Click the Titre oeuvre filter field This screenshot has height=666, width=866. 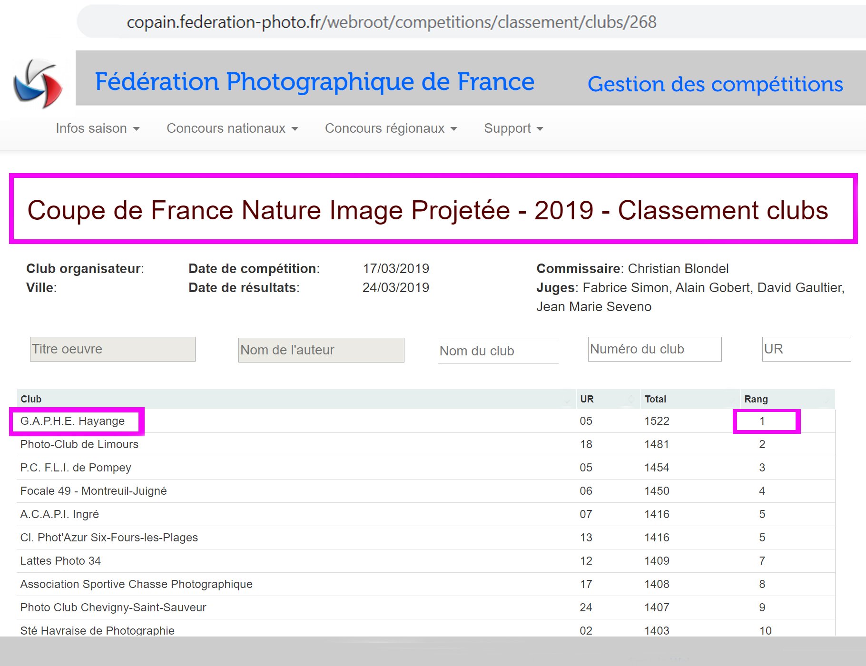(x=113, y=349)
